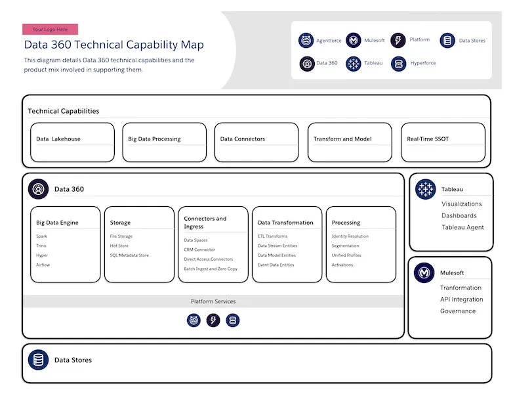Click the Data Stores section label
This screenshot has height=394, width=513.
pyautogui.click(x=73, y=360)
